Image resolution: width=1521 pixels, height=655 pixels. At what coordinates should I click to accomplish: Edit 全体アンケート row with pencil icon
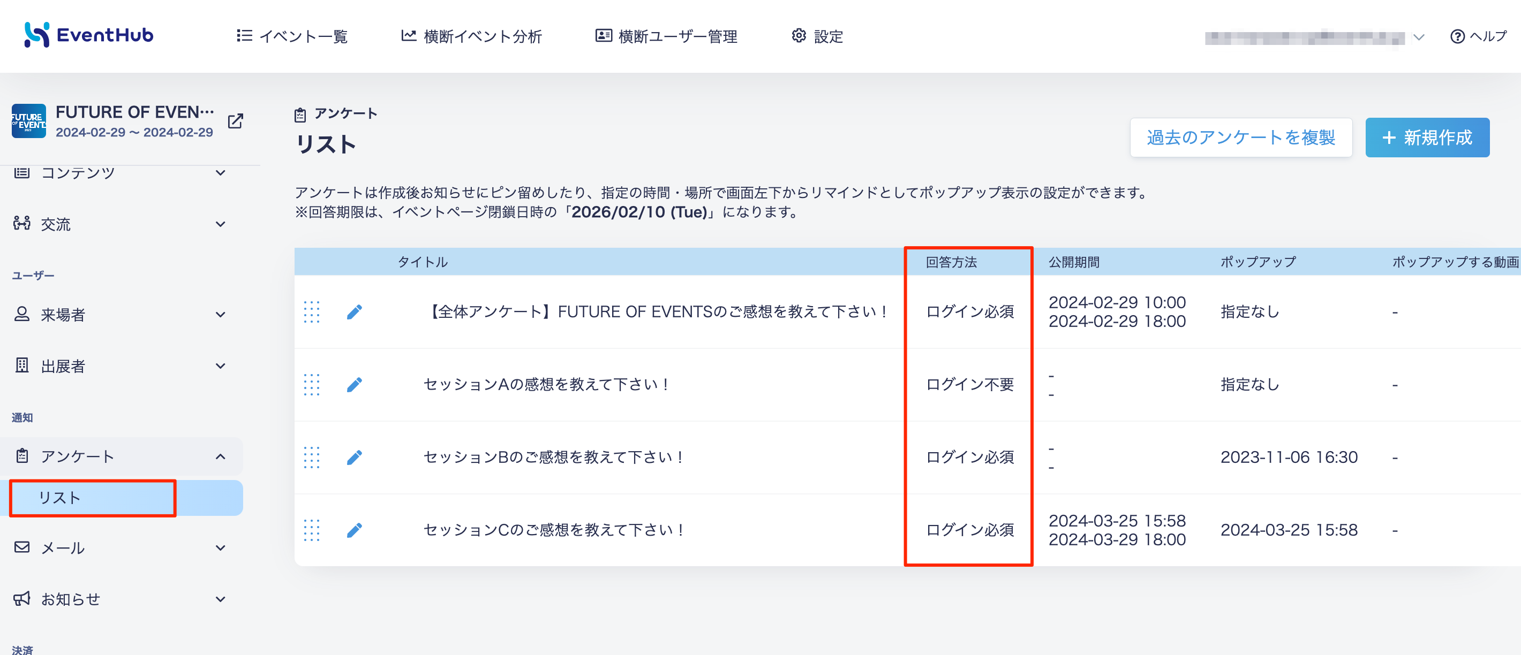click(354, 311)
